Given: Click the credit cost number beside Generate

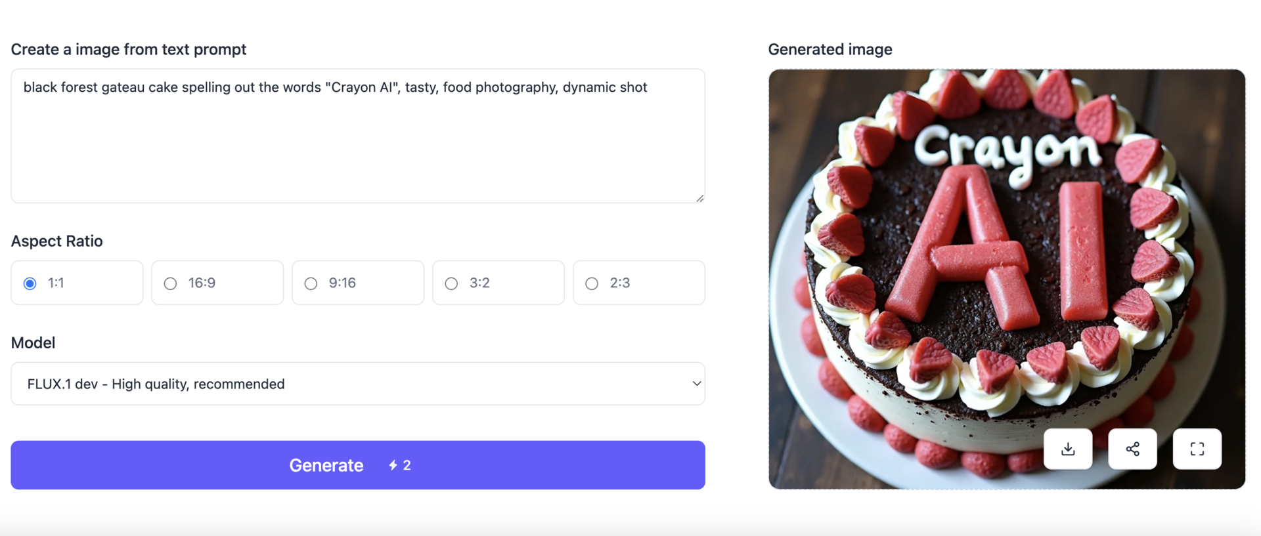Looking at the screenshot, I should 407,465.
